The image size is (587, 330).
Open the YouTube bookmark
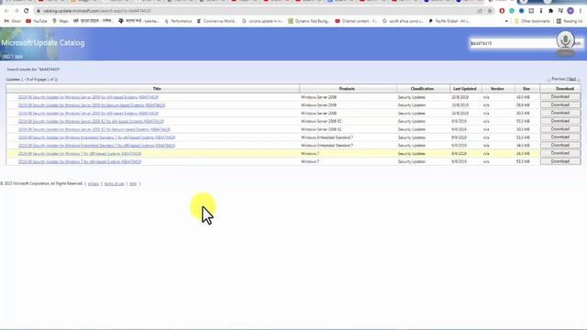coord(37,21)
